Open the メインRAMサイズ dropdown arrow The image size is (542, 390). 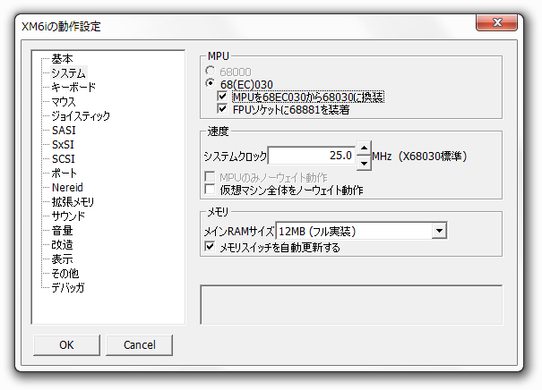pos(439,231)
